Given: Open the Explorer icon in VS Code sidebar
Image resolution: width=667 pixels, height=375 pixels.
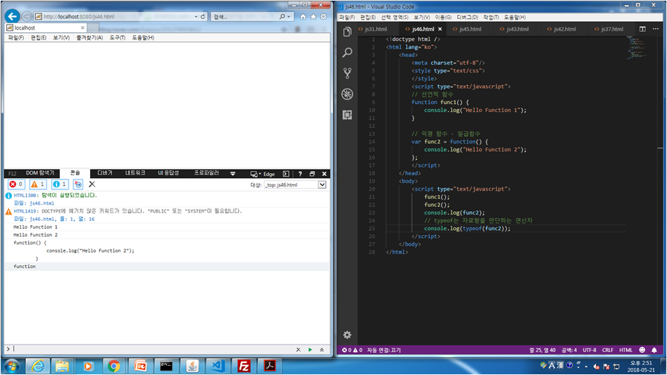Looking at the screenshot, I should pyautogui.click(x=347, y=32).
